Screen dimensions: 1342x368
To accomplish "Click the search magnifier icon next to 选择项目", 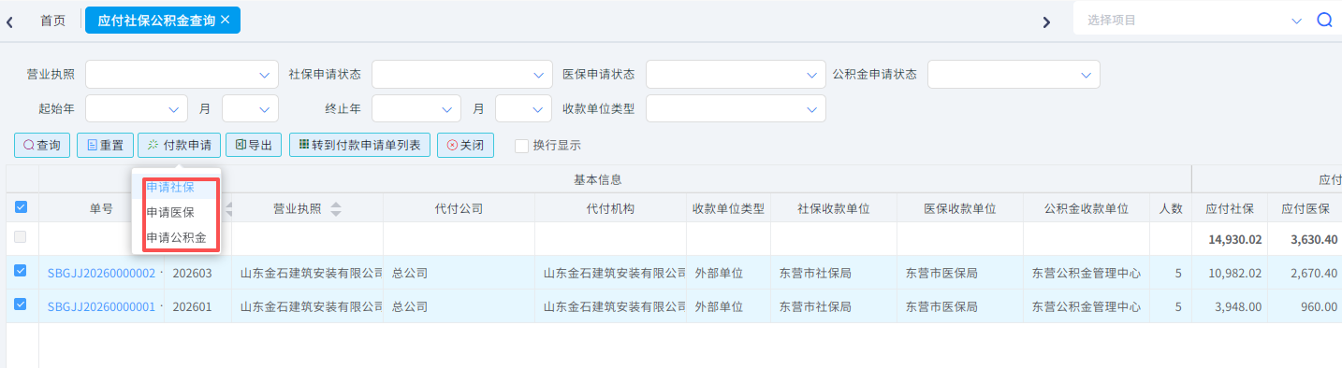I will pyautogui.click(x=1324, y=20).
